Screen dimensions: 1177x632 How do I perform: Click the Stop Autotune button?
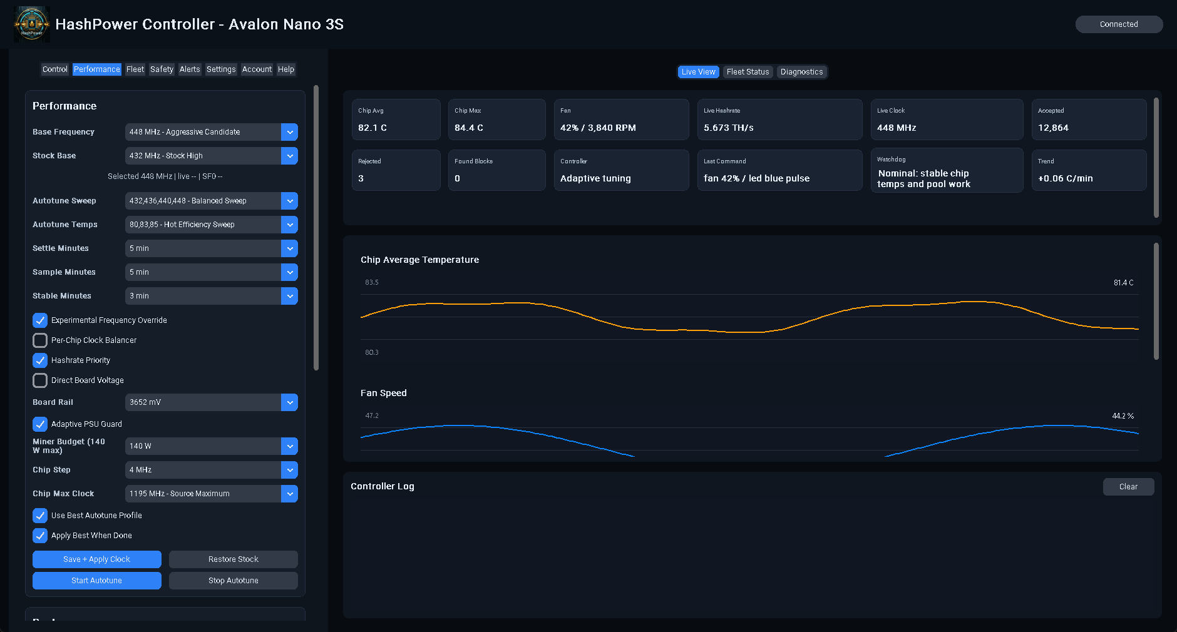click(234, 581)
